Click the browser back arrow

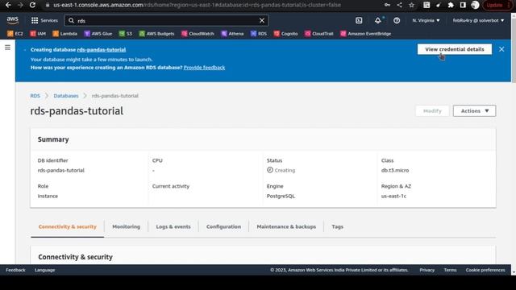[x=8, y=5]
